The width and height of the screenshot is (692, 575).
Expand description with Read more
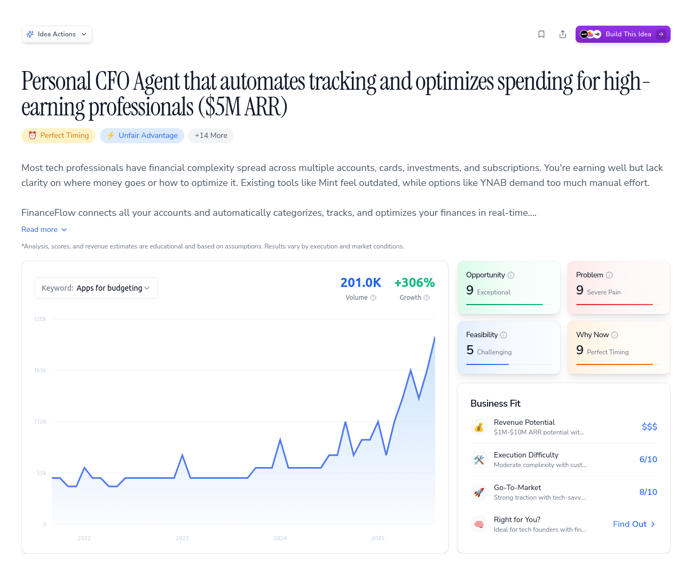(x=44, y=229)
